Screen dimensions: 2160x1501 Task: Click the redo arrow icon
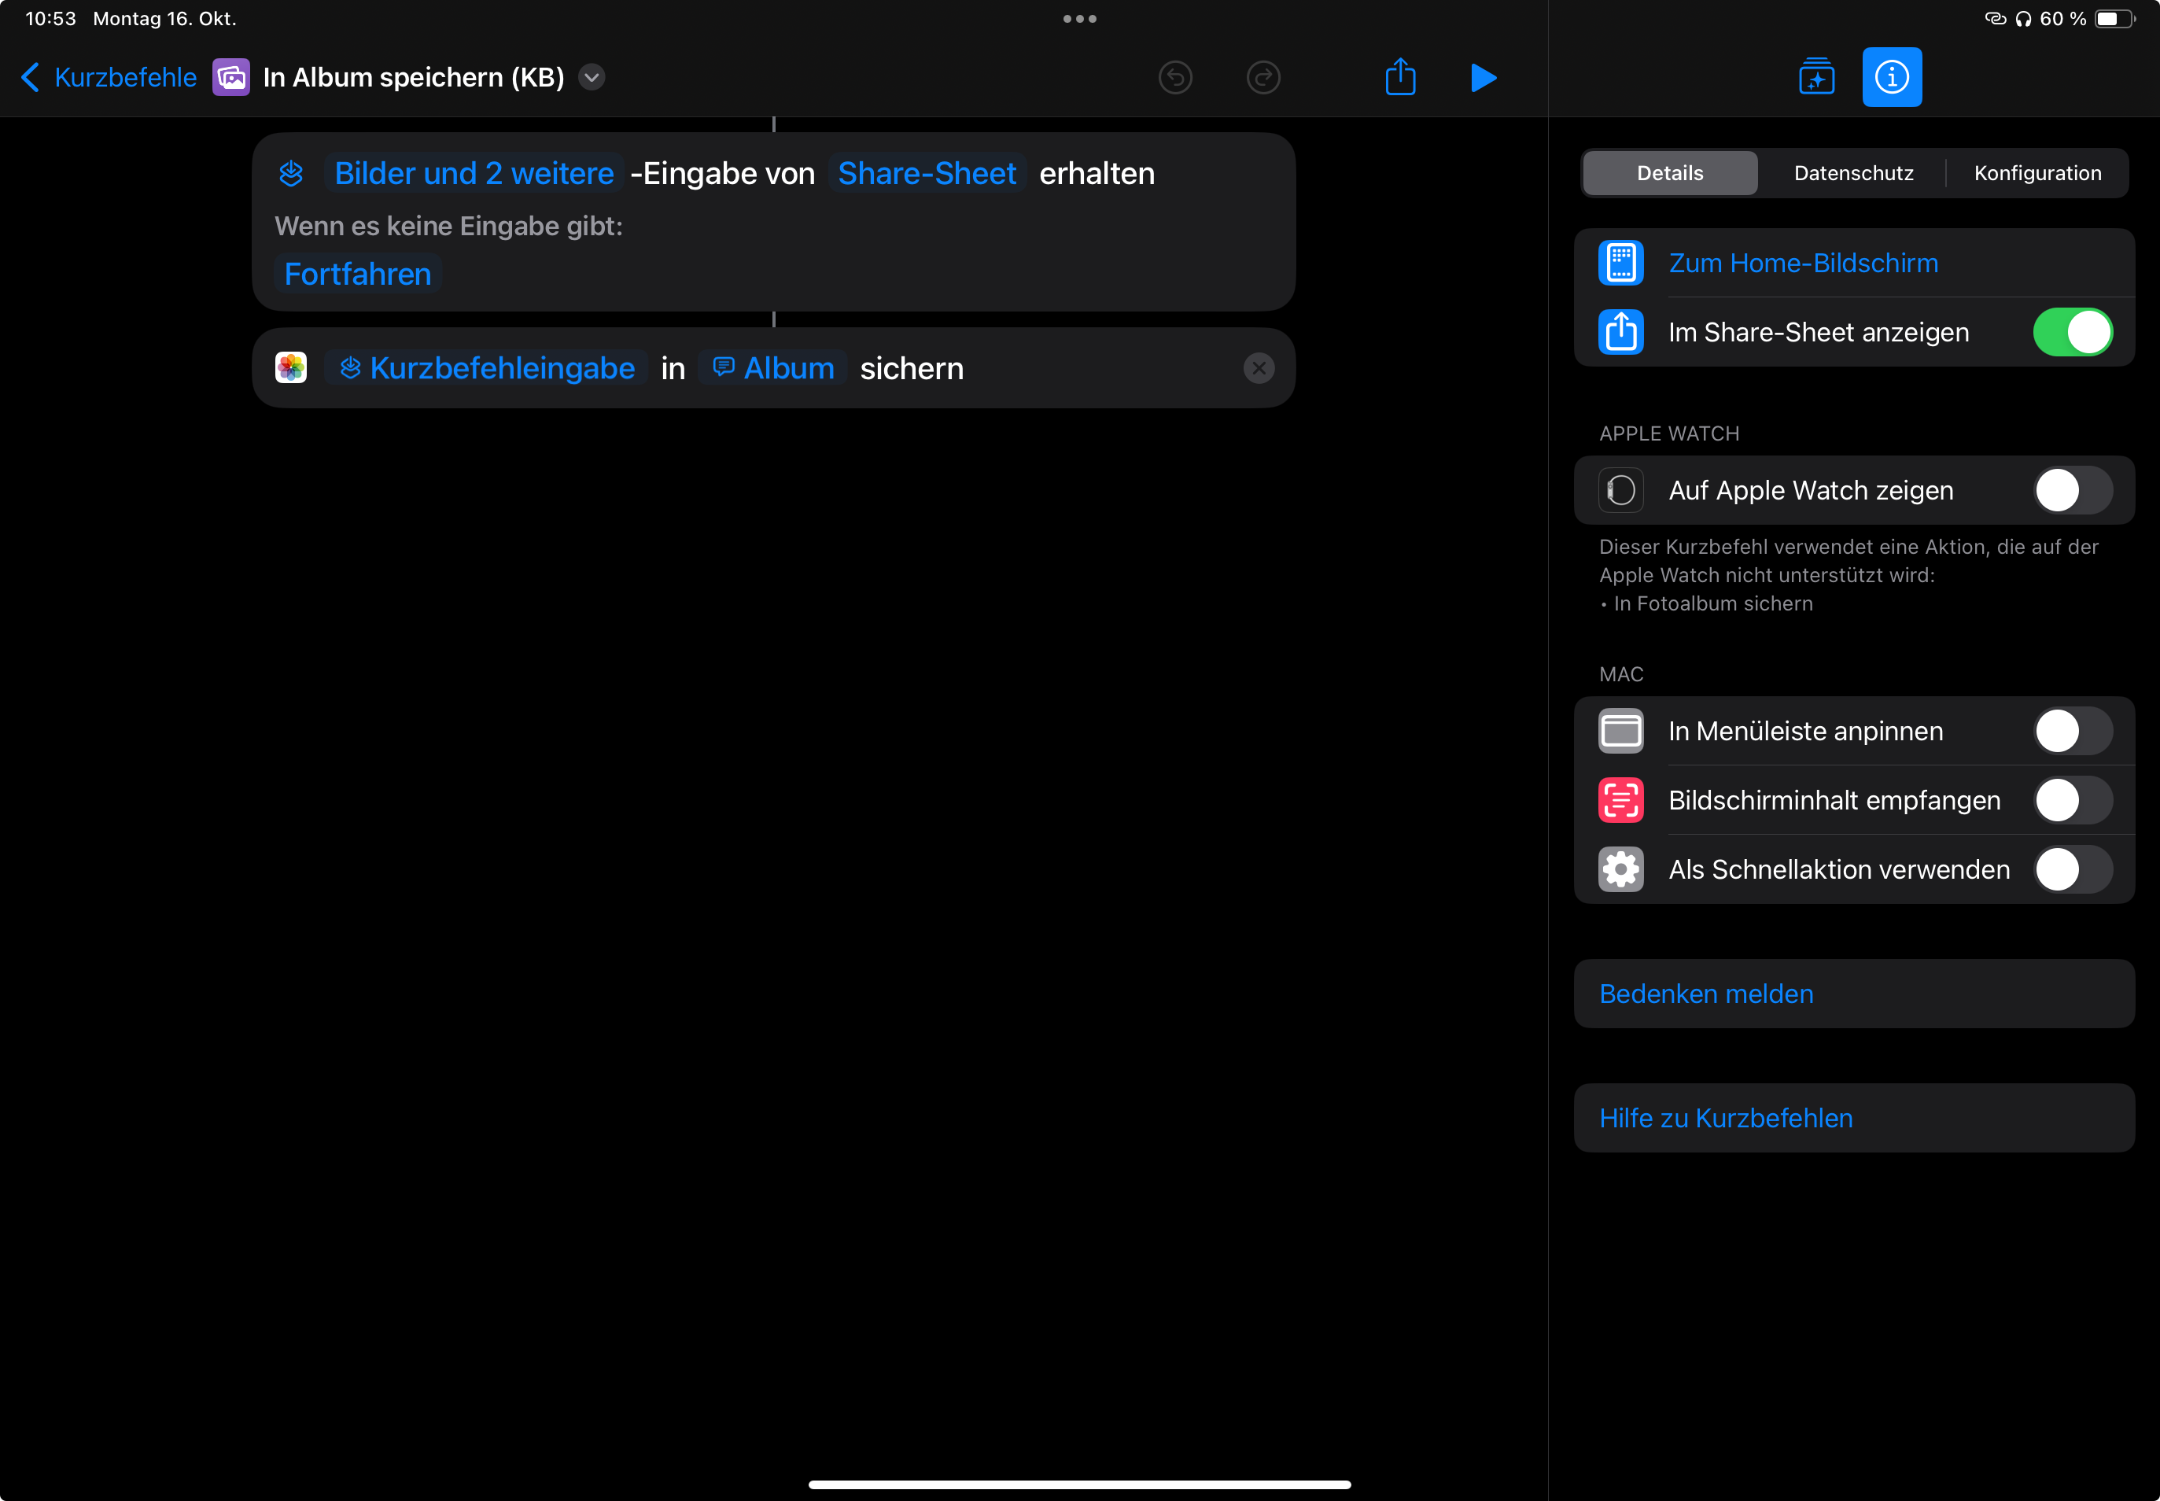pyautogui.click(x=1263, y=77)
